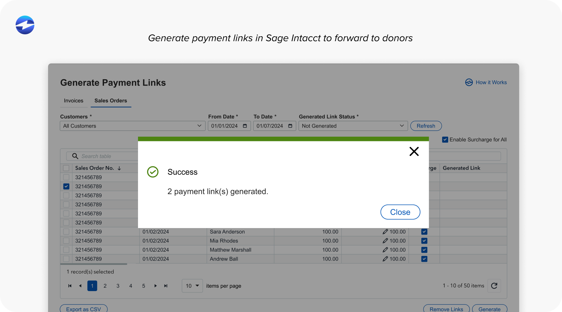Toggle the sort arrow on Sales Order No.
Image resolution: width=562 pixels, height=312 pixels.
(x=119, y=168)
